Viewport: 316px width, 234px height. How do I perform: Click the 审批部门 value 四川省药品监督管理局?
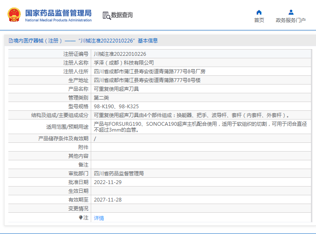119,174
